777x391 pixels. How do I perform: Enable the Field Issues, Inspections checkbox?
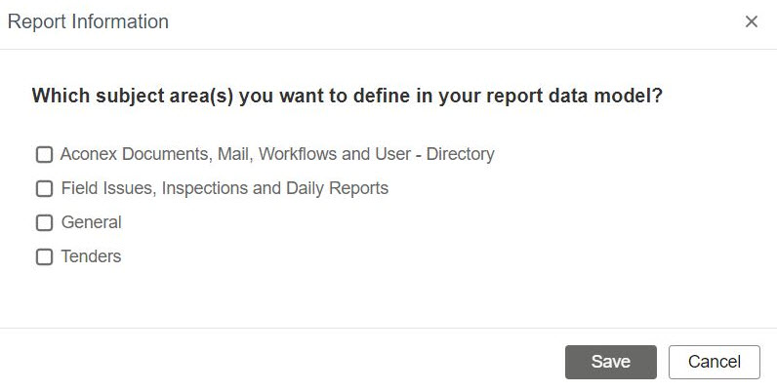click(44, 188)
